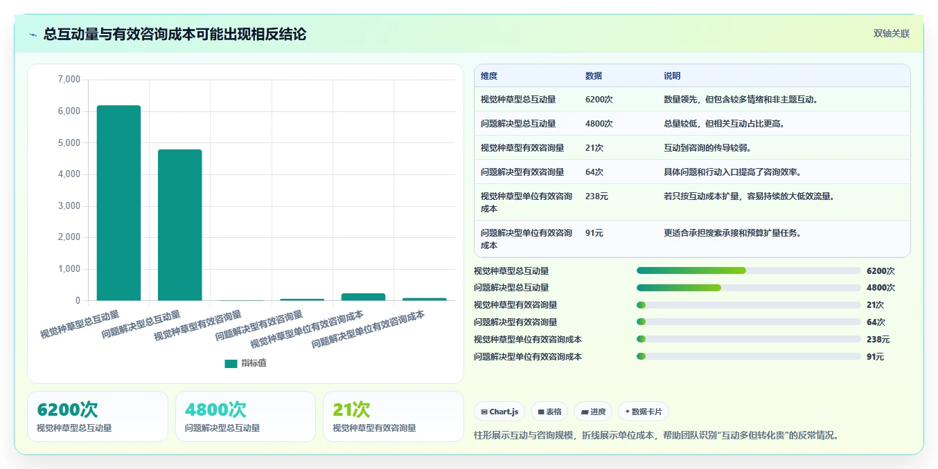Select the 表格 tag
938x469 pixels.
(x=549, y=412)
